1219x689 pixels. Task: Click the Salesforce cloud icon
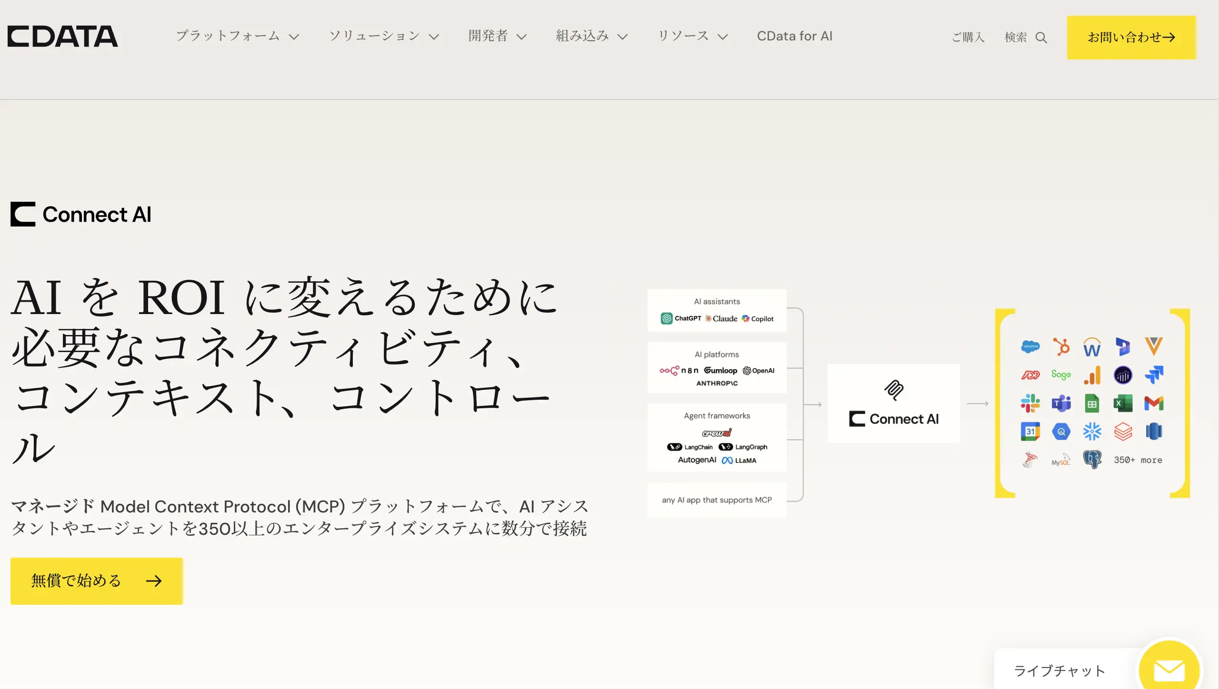click(x=1030, y=346)
